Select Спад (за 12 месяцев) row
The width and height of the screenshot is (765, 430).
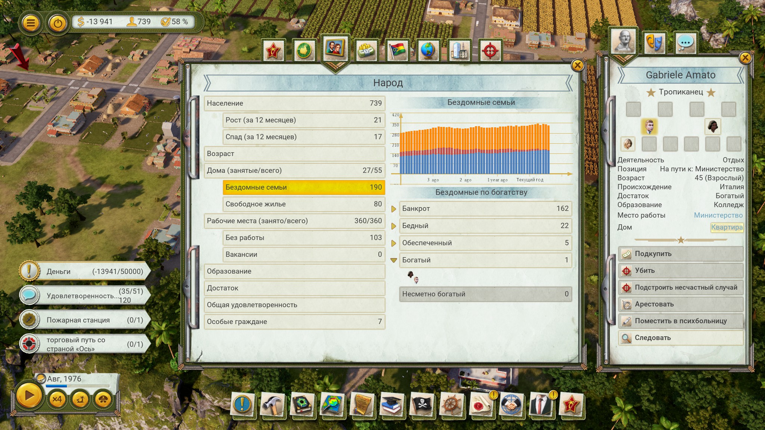click(304, 137)
